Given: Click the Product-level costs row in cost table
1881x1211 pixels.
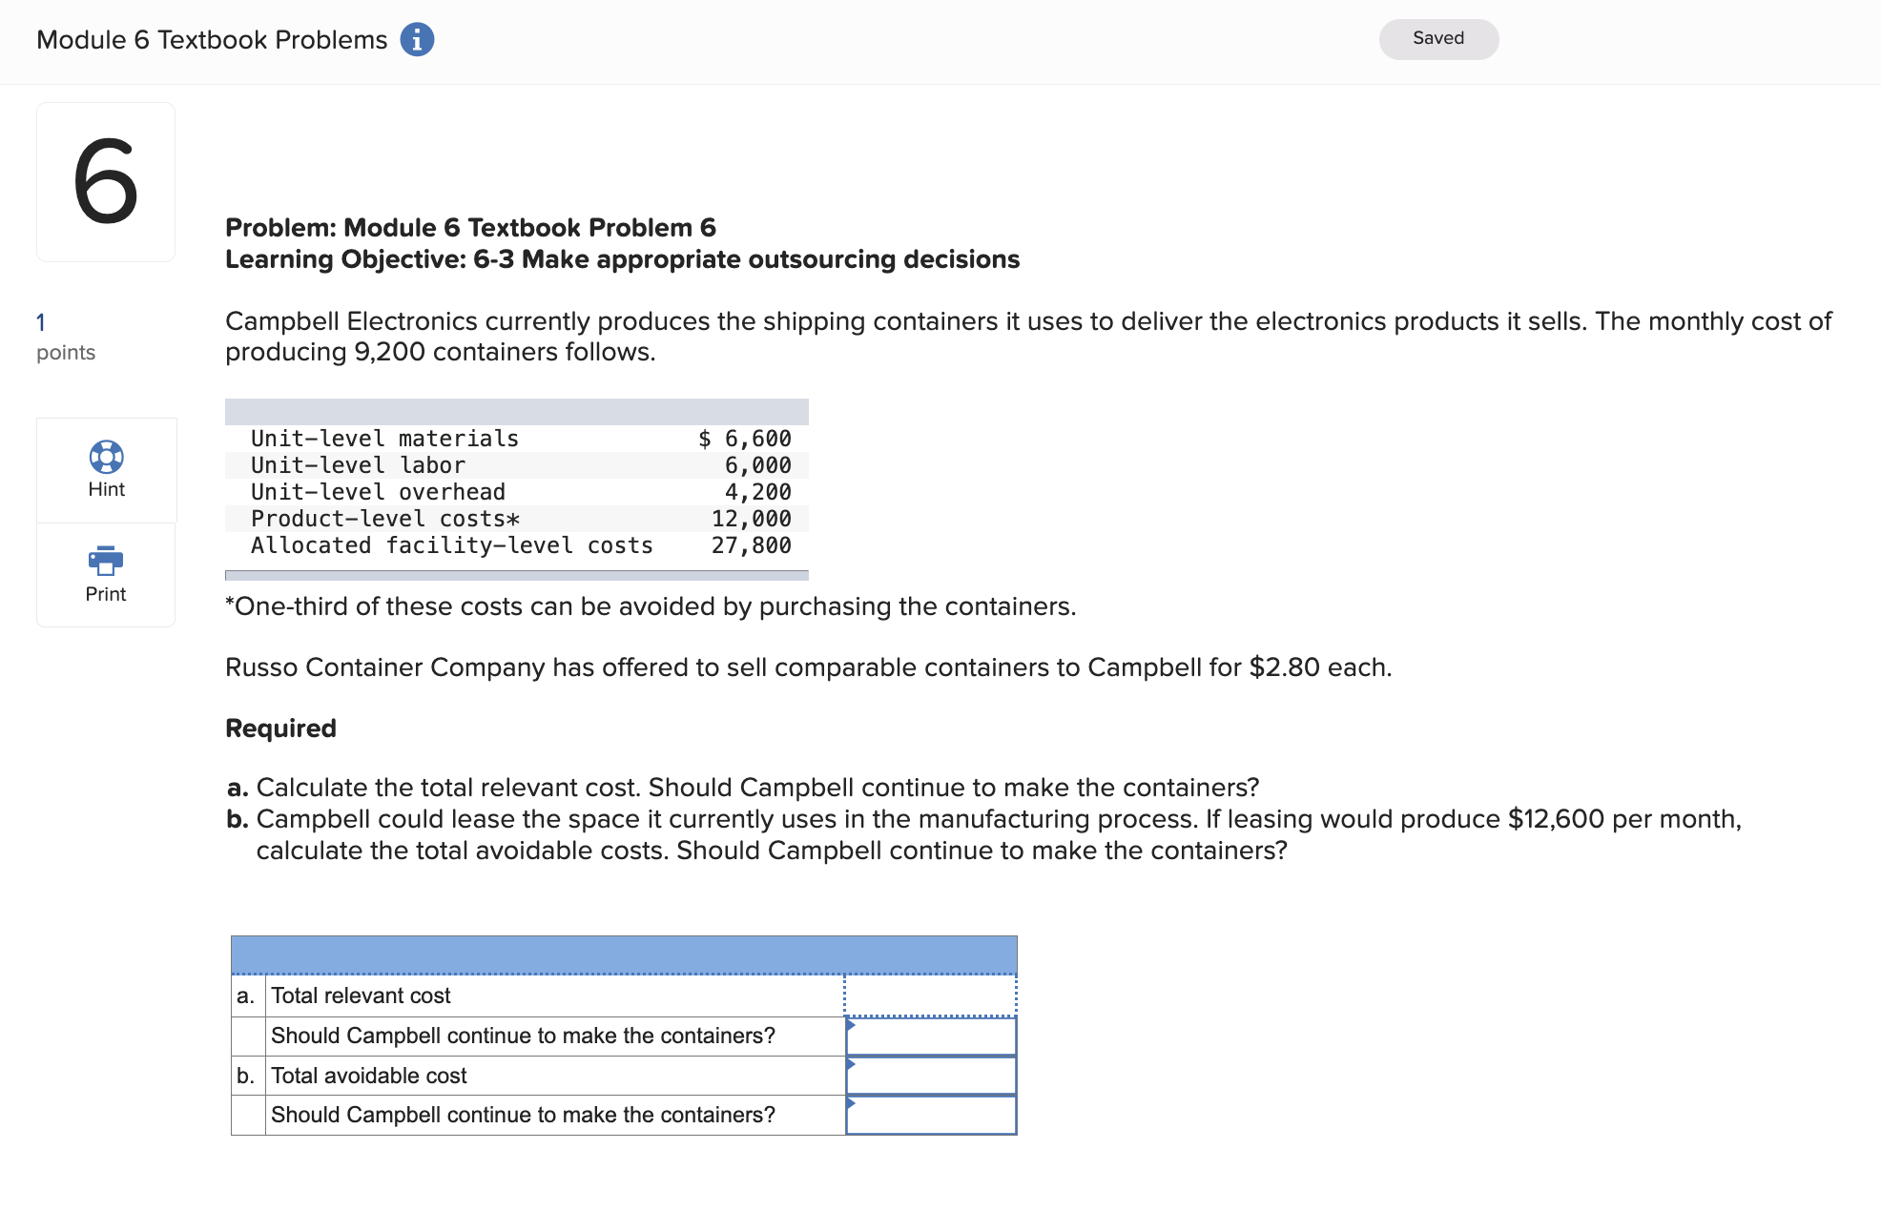Looking at the screenshot, I should 385,519.
